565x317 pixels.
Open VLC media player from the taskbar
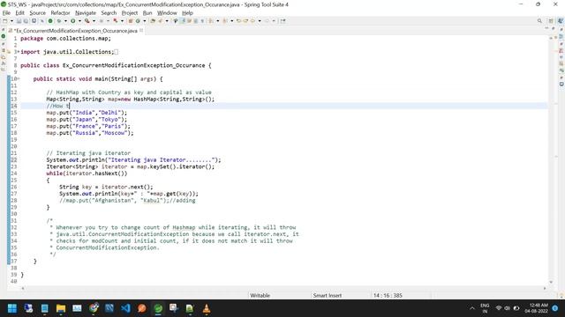coord(207,308)
